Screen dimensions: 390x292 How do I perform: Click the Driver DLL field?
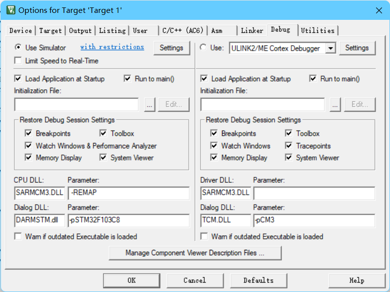226,193
